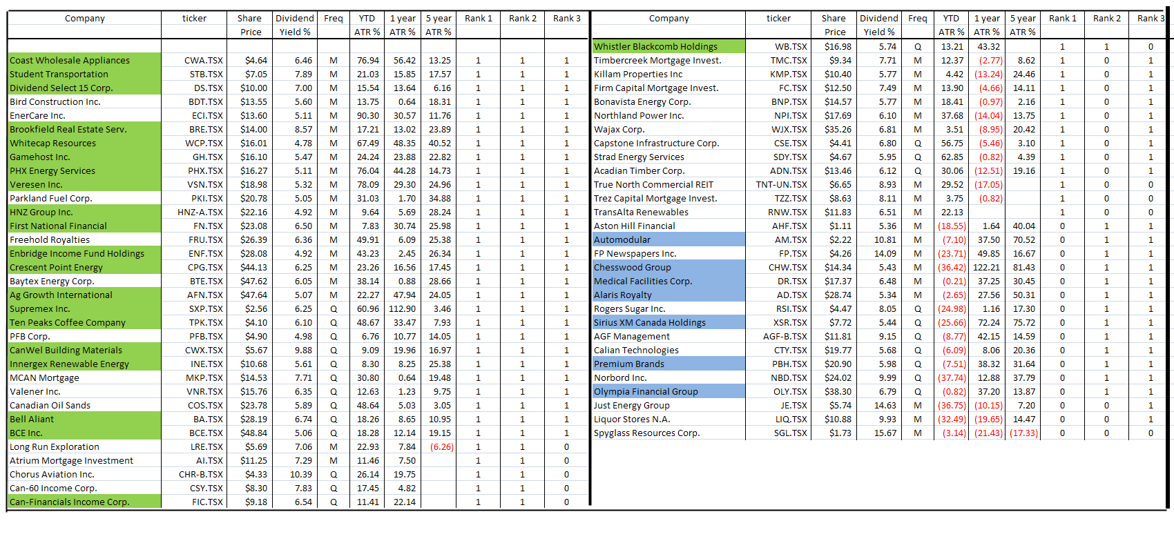
Task: Click the Veresen Inc. cell
Action: [x=84, y=184]
